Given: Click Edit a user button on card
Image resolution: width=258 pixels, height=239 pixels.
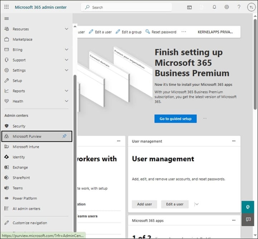Looking at the screenshot, I should coord(175,204).
